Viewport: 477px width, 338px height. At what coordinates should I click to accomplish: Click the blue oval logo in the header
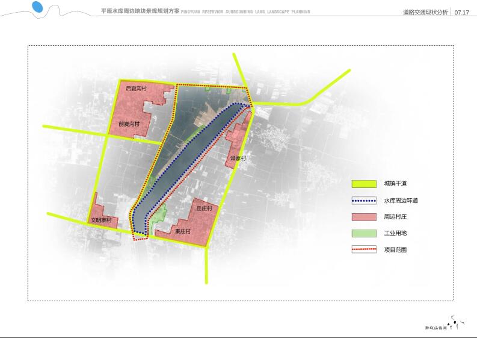point(37,7)
